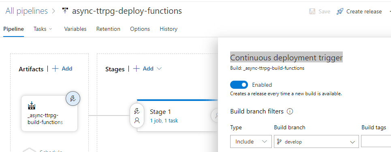Click into the Build tags input field
The height and width of the screenshot is (152, 391).
[376, 141]
